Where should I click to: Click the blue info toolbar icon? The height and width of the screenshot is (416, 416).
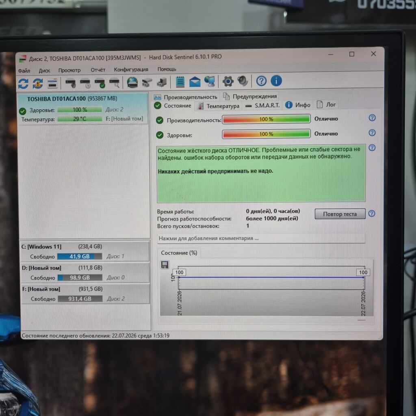click(276, 81)
